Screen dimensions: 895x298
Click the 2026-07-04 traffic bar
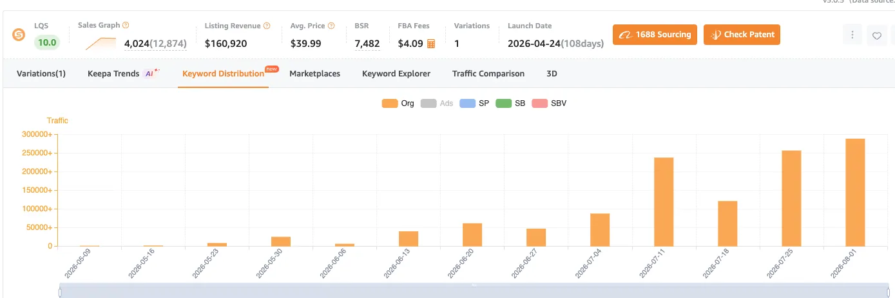[600, 230]
